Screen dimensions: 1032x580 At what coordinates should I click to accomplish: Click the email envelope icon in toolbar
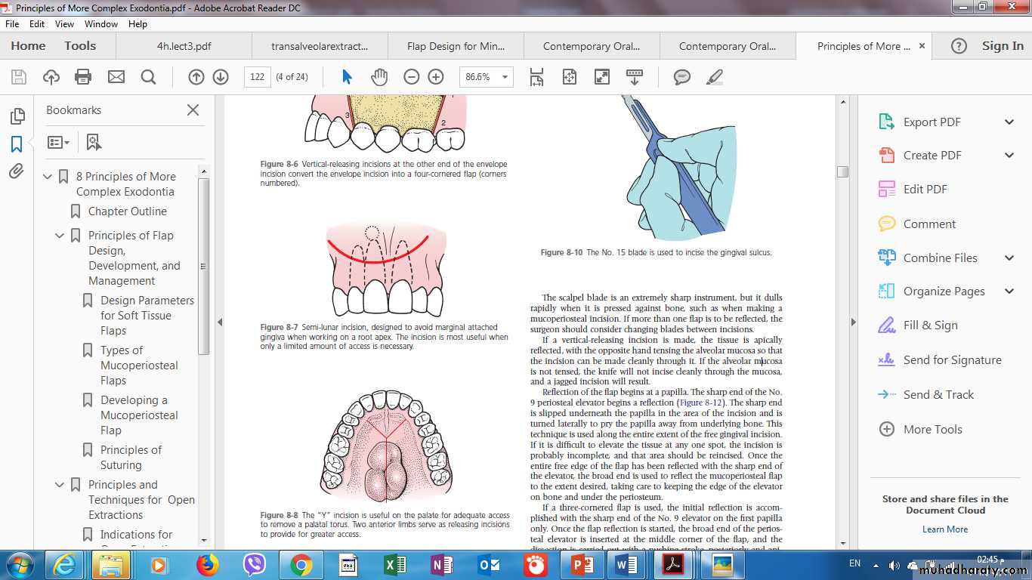click(116, 77)
